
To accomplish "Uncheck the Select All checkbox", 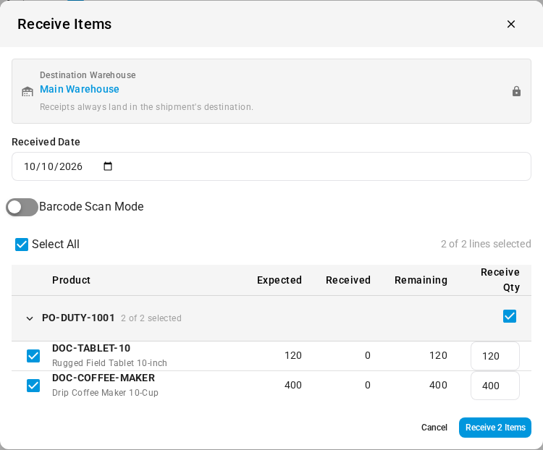I will tap(22, 245).
